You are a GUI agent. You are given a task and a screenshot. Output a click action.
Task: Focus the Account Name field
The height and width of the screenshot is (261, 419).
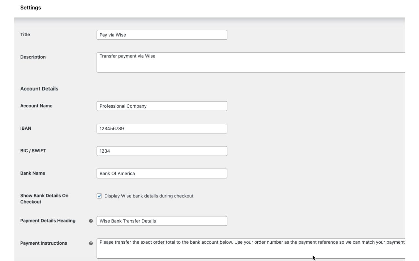coord(162,106)
